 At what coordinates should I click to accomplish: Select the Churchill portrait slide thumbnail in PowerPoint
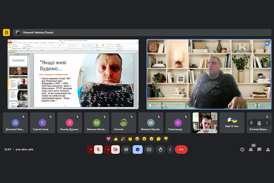coord(18,72)
